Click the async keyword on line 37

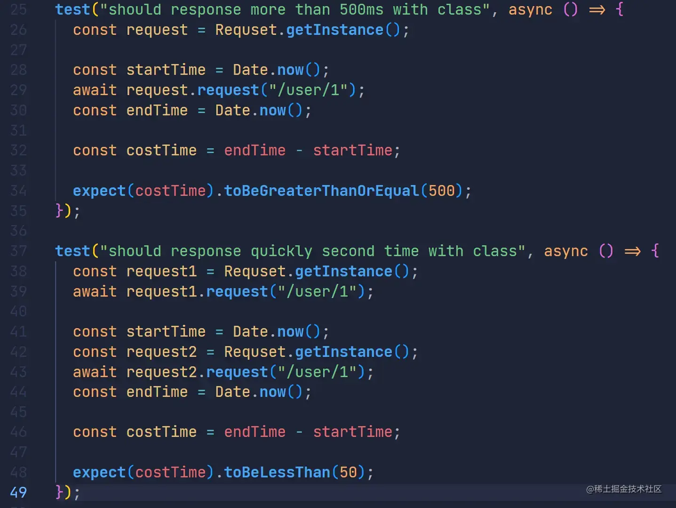coord(566,251)
